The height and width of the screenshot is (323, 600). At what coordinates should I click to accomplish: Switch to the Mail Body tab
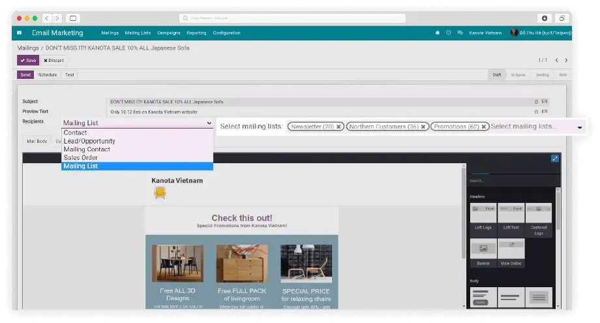coord(37,141)
